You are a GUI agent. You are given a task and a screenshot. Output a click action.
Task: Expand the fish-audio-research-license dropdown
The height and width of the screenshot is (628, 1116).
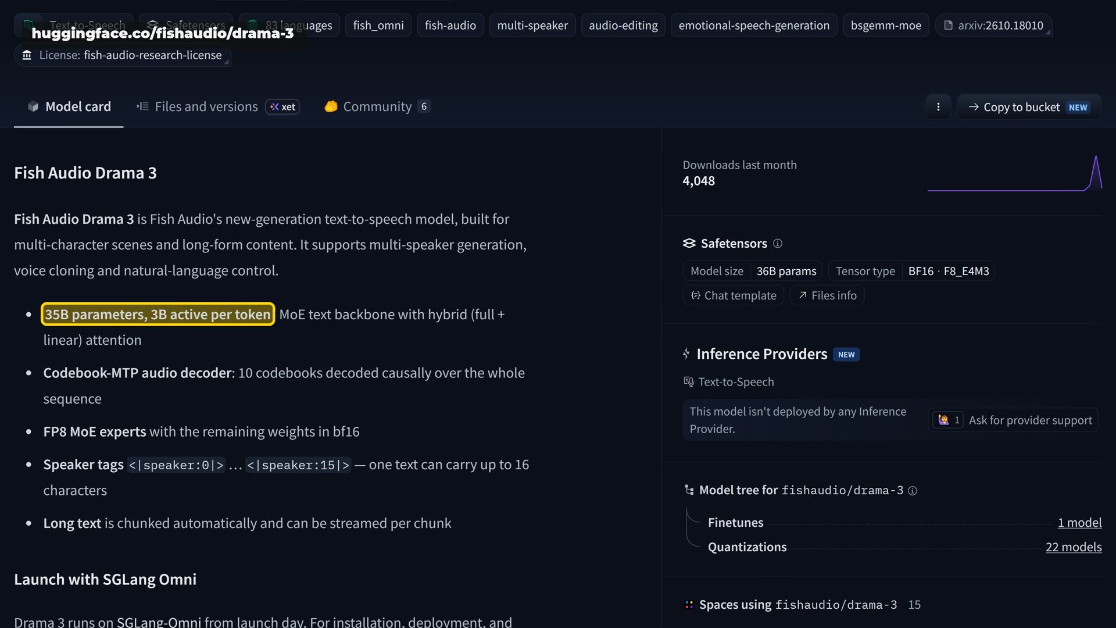click(123, 55)
